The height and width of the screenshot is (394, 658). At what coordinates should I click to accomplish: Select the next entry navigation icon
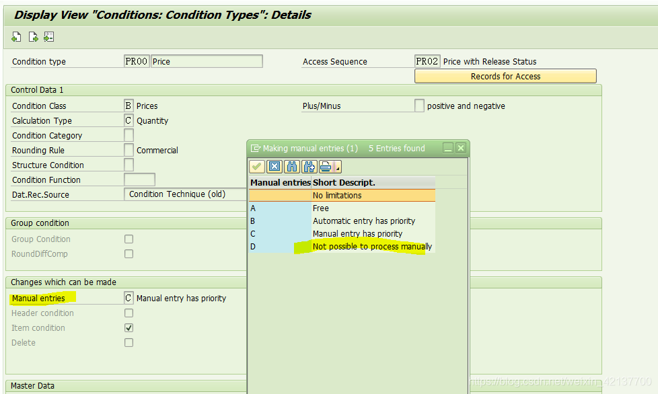(32, 36)
